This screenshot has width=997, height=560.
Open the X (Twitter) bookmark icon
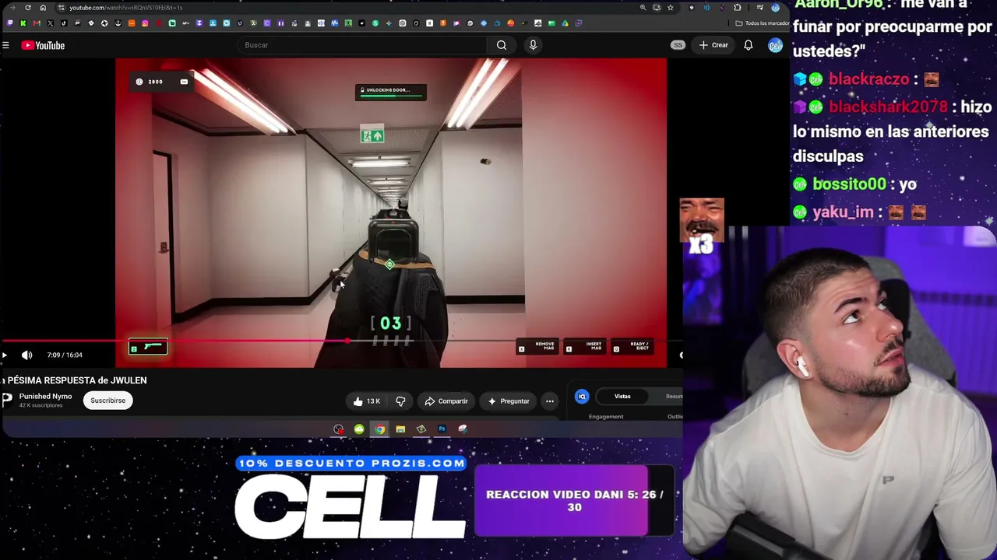point(50,23)
